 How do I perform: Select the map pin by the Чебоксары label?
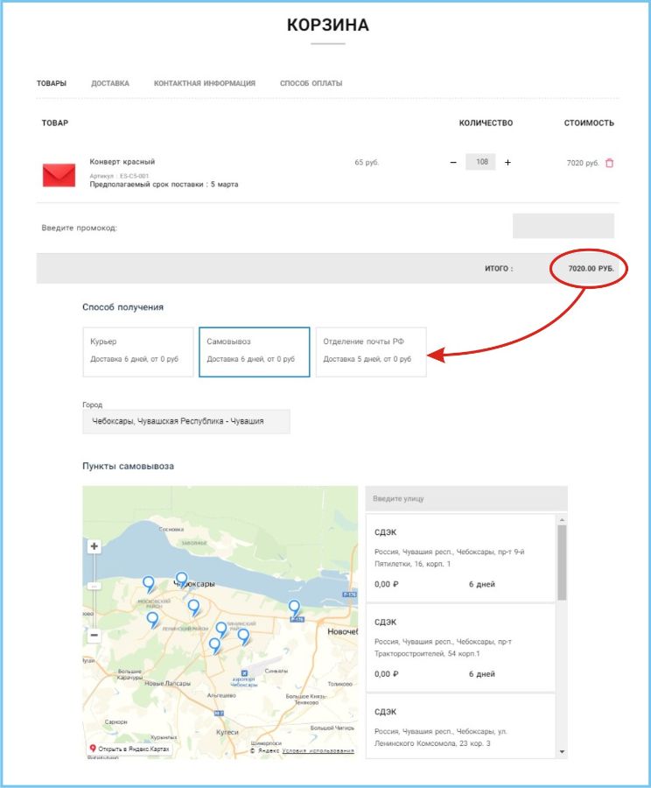[x=181, y=579]
